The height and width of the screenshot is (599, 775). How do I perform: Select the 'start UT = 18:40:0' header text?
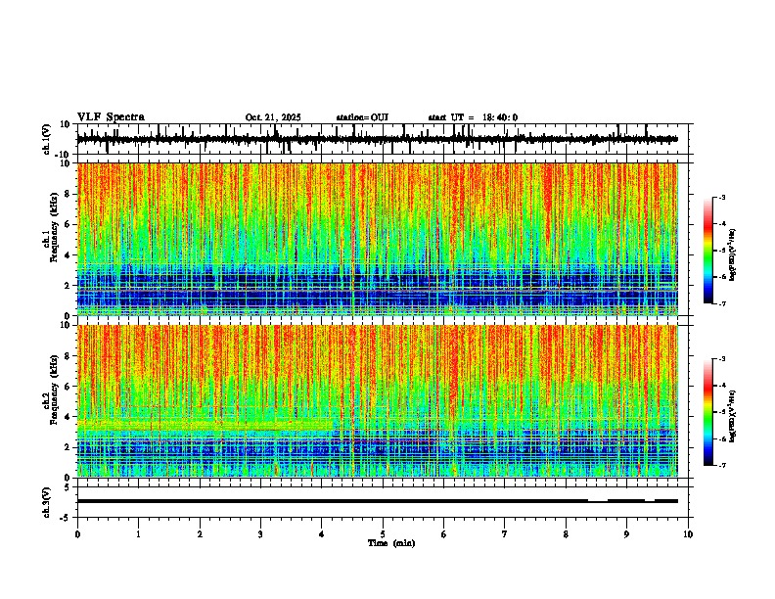click(x=473, y=117)
